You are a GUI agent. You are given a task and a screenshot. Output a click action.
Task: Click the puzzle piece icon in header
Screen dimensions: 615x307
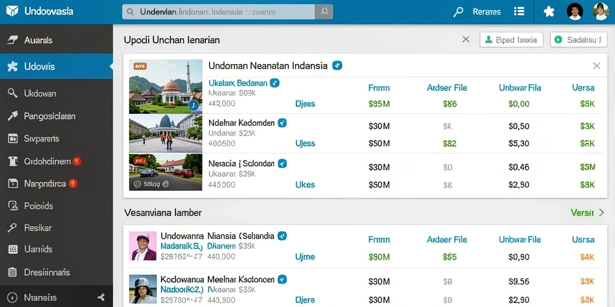click(x=549, y=12)
